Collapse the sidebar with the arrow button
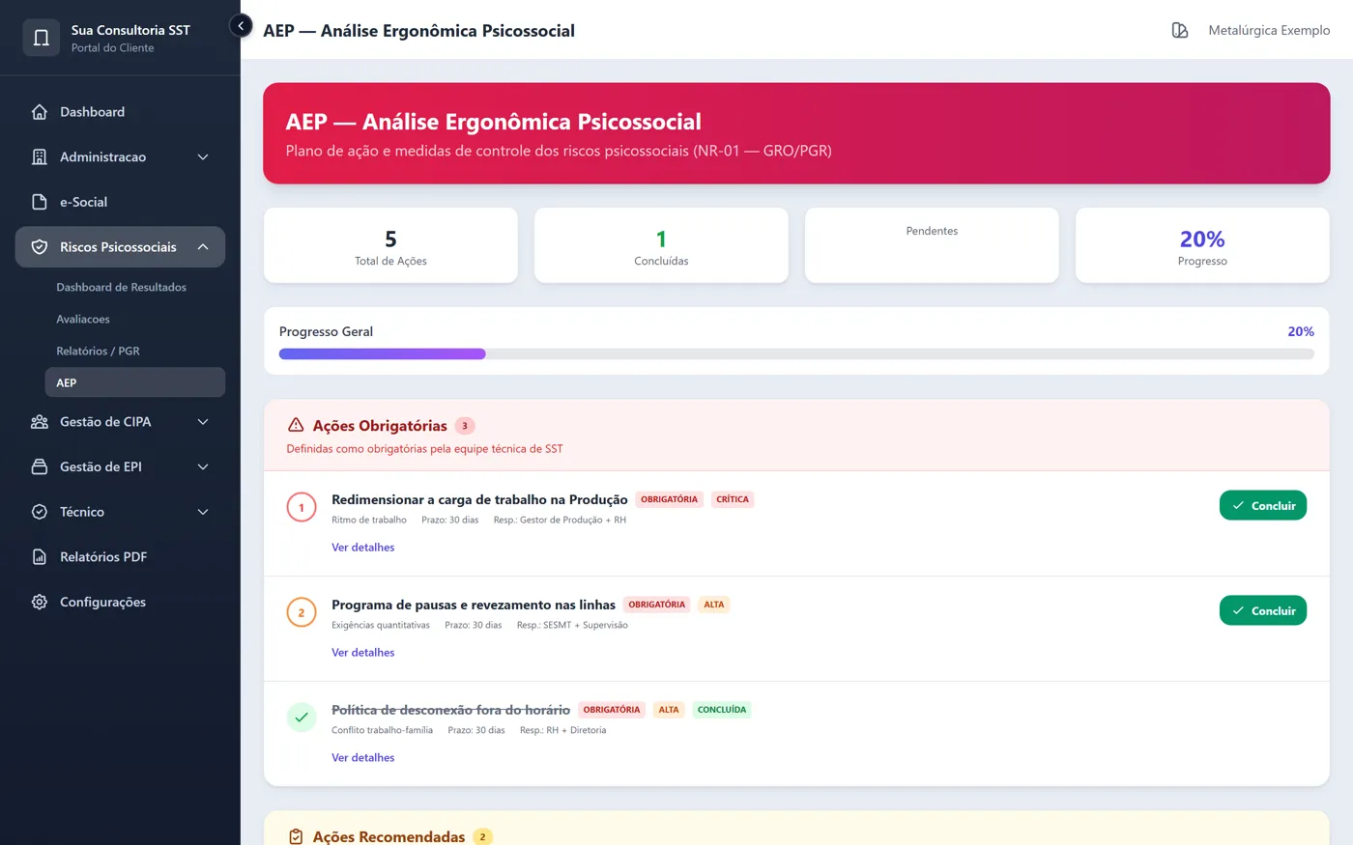The height and width of the screenshot is (845, 1353). pyautogui.click(x=241, y=26)
